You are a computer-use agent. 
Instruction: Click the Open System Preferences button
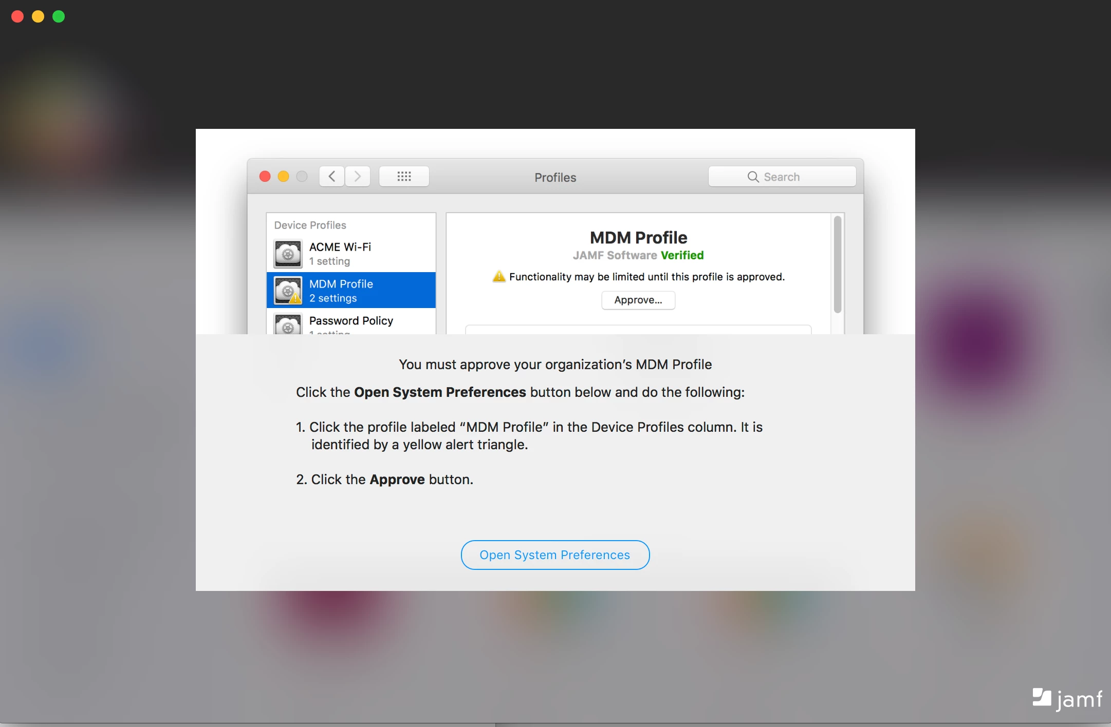tap(555, 554)
